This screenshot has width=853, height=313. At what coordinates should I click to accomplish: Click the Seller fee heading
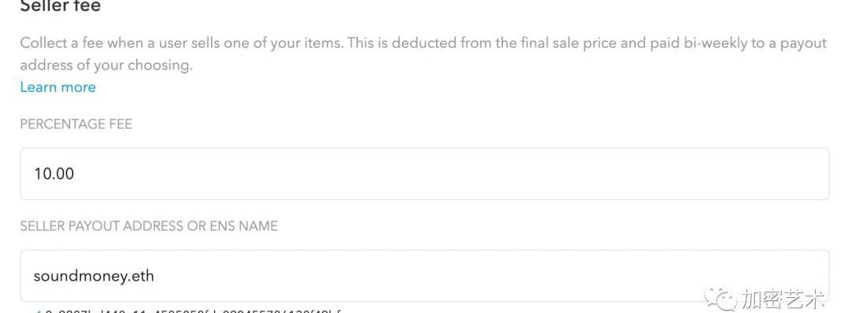coord(60,6)
